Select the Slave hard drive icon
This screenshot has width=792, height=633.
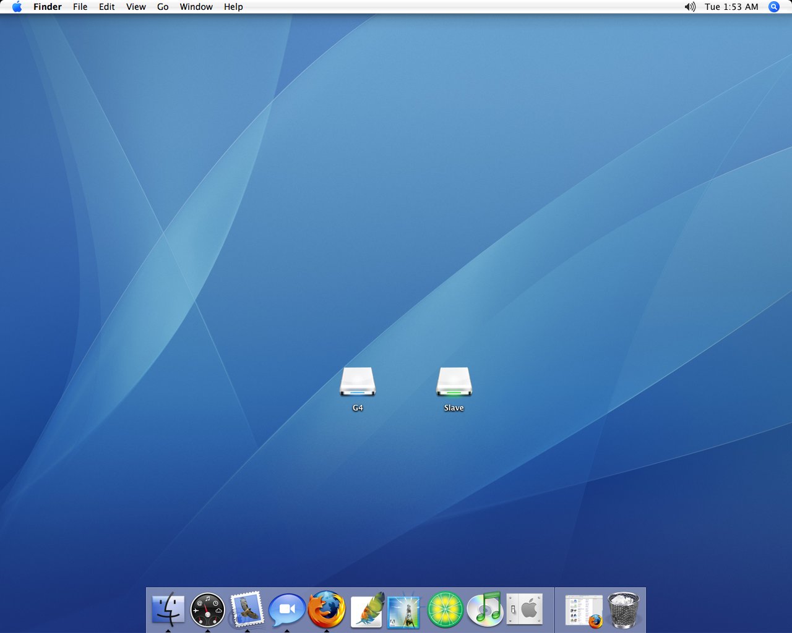tap(454, 383)
